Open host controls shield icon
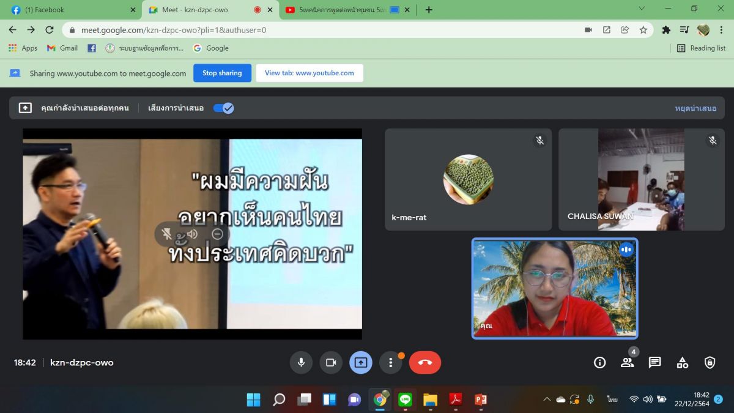The width and height of the screenshot is (734, 413). (x=710, y=362)
